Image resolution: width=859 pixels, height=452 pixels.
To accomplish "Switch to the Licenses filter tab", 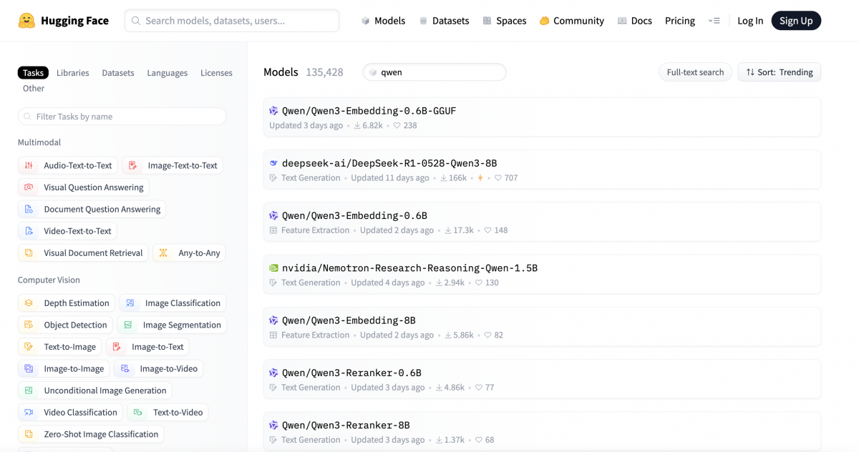I will [x=216, y=73].
